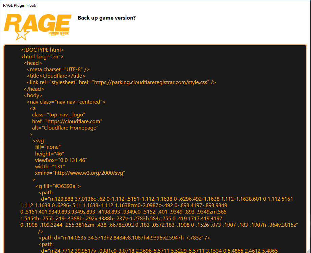
Task: Click the '<title>Cloudflare</title>' line
Action: (56, 76)
